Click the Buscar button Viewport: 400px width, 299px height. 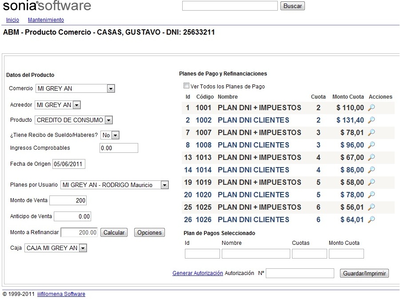(292, 6)
